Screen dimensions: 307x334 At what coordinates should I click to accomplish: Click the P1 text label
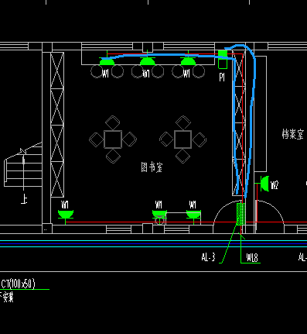222,77
